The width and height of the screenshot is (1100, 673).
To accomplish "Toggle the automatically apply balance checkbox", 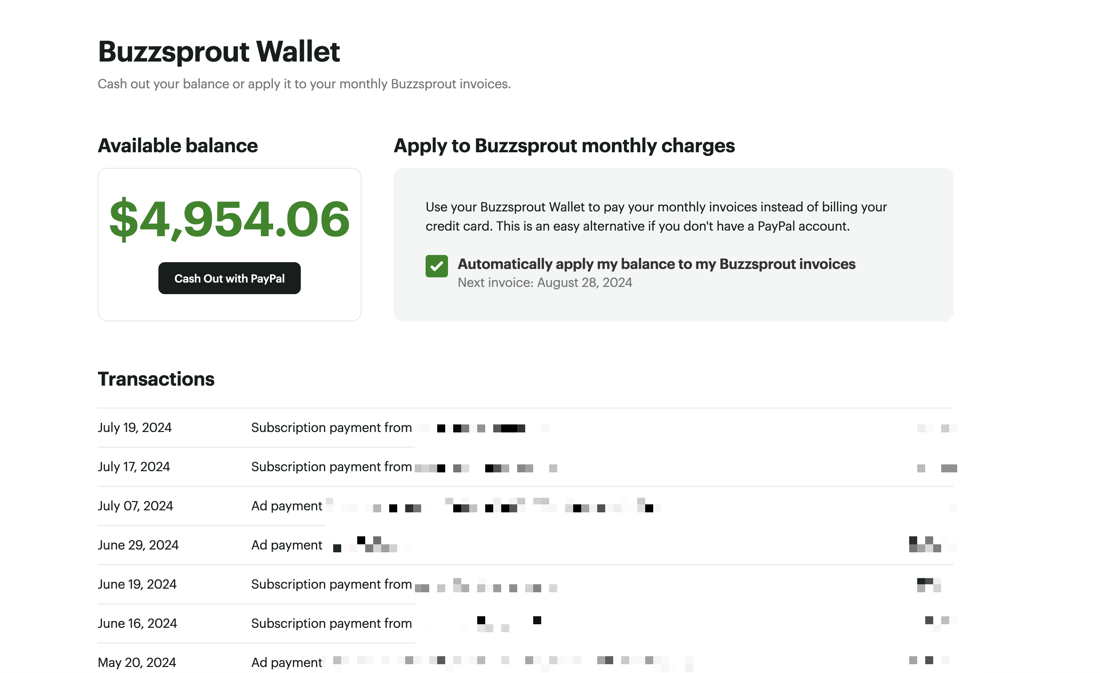I will tap(436, 266).
